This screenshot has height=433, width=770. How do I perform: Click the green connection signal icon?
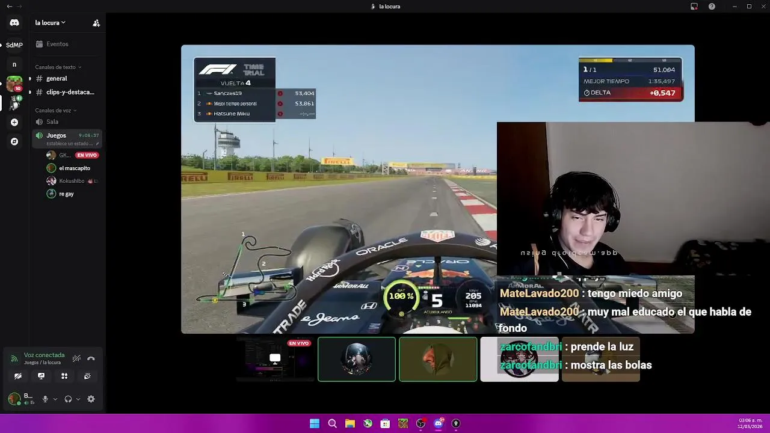click(14, 358)
